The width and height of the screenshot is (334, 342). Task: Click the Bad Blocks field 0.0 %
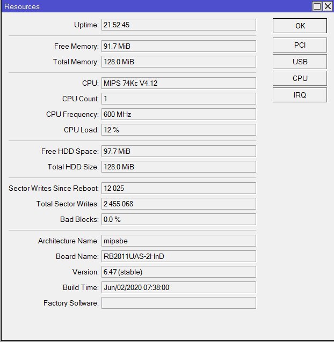tap(179, 219)
